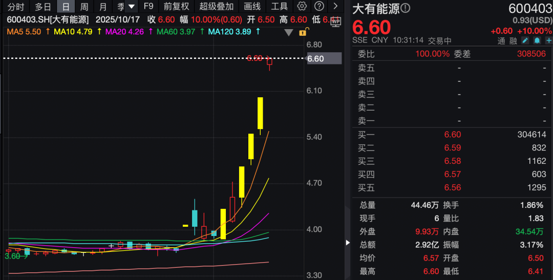Click the info icon beside 大有能源
Viewport: 553px width, 280px height.
point(406,9)
